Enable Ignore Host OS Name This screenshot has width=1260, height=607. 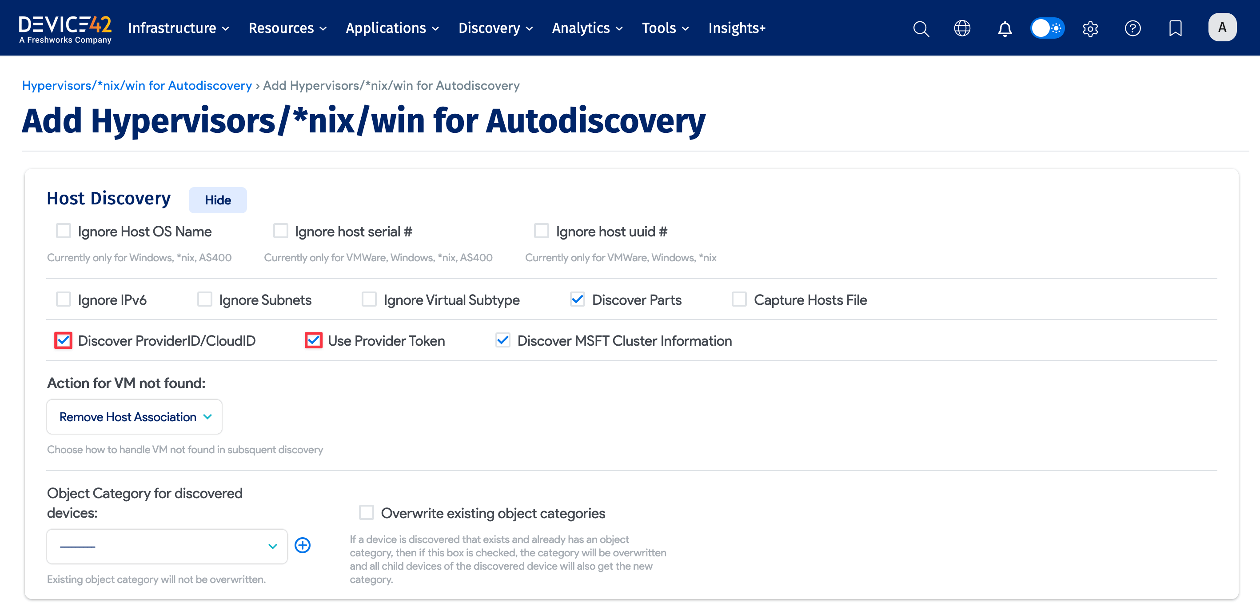point(63,230)
